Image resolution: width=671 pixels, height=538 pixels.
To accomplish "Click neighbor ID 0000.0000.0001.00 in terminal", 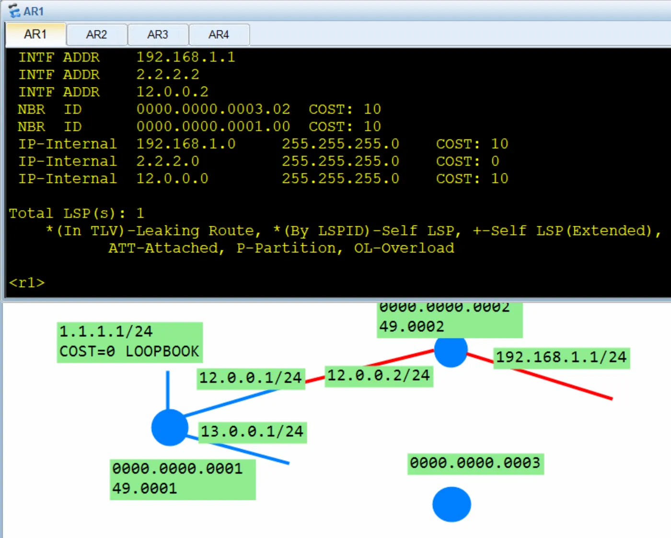I will [213, 126].
